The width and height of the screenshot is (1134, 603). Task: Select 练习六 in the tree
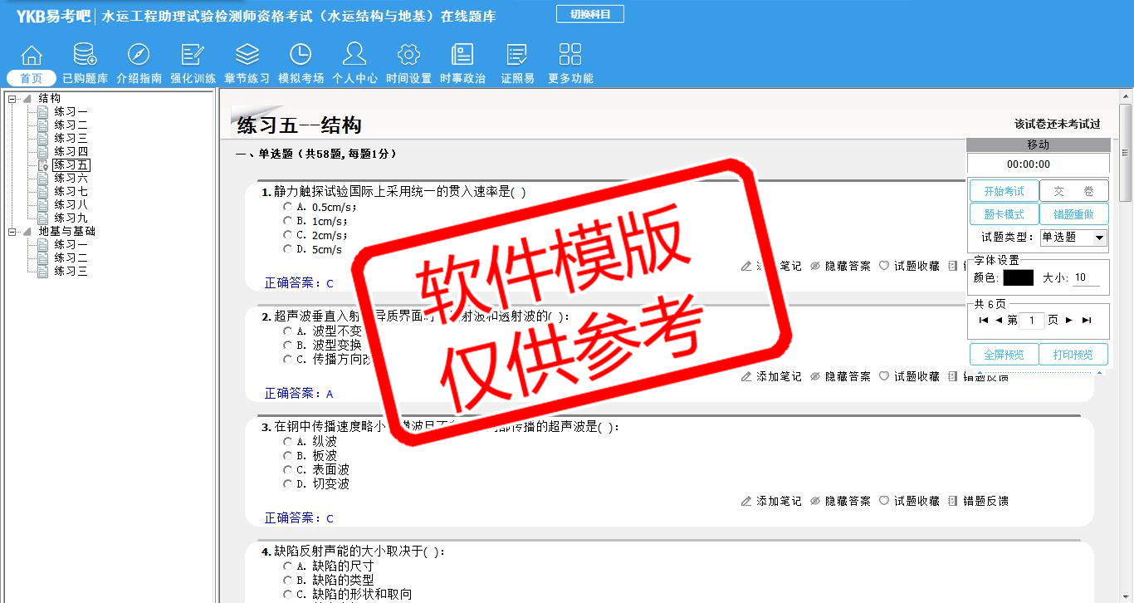click(x=71, y=179)
